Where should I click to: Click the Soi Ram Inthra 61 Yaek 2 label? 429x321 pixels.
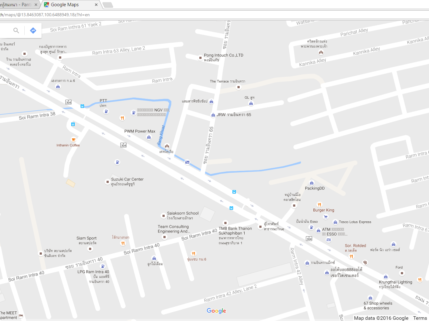tap(76, 27)
